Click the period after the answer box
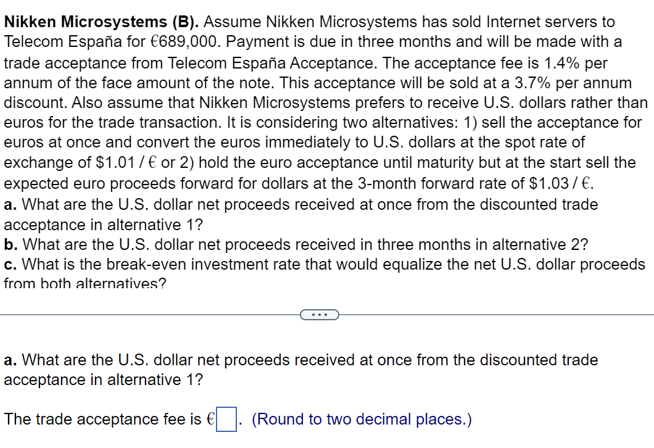This screenshot has width=654, height=448. 241,423
